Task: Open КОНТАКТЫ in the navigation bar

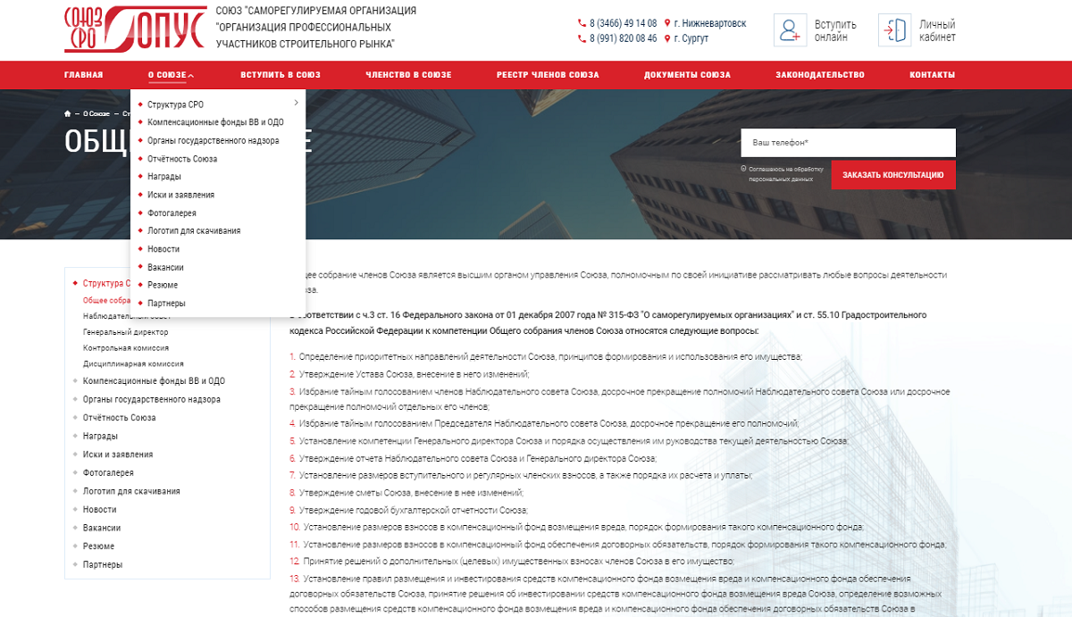Action: pyautogui.click(x=933, y=75)
